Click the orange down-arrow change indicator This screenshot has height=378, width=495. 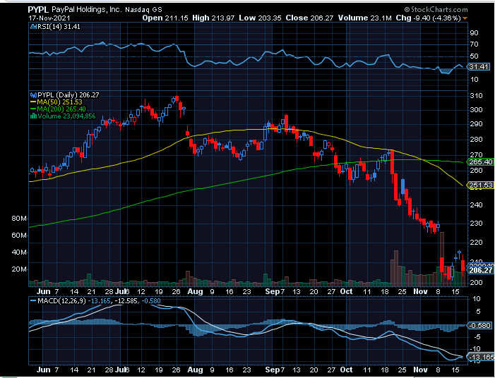coord(465,18)
